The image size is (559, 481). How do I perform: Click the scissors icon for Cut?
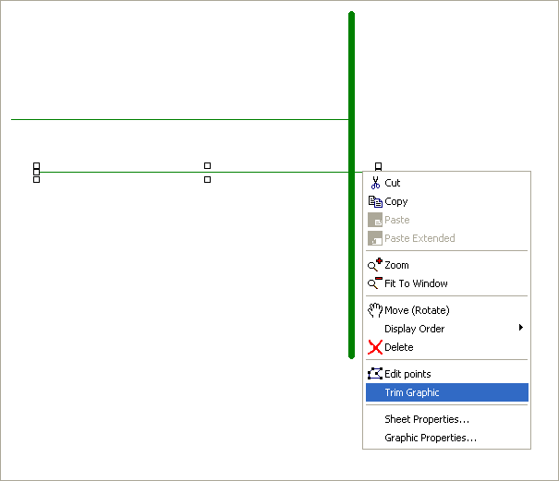click(x=375, y=183)
